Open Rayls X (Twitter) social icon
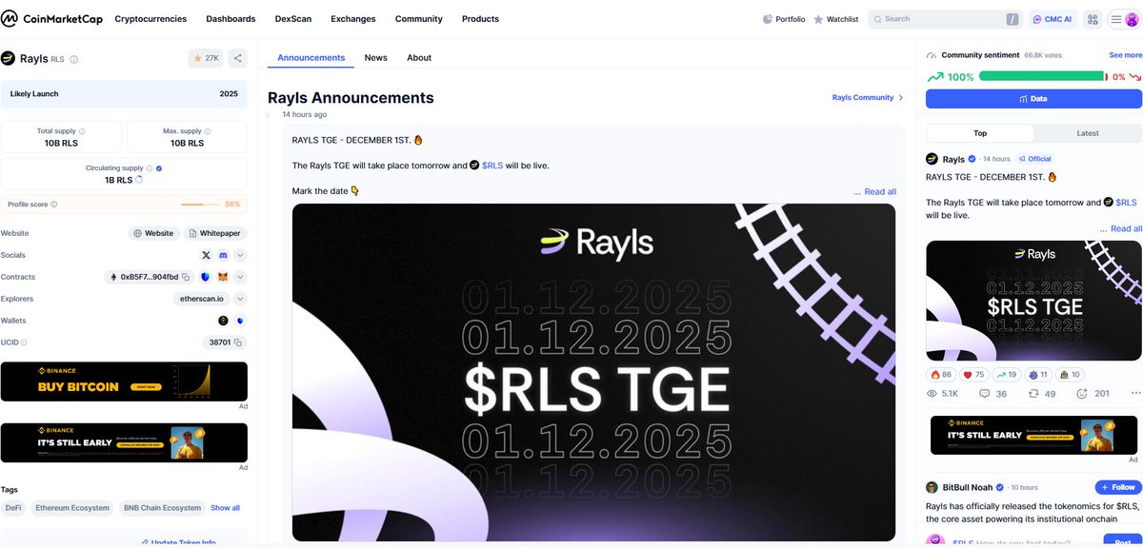The width and height of the screenshot is (1143, 548). coord(207,255)
